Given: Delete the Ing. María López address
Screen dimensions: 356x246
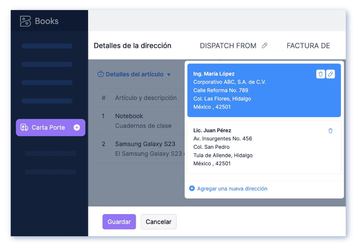Looking at the screenshot, I should (x=320, y=74).
